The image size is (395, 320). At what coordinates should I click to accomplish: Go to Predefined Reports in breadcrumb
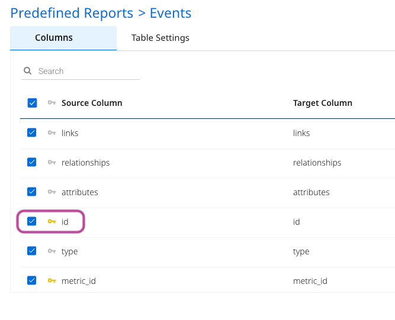click(72, 13)
